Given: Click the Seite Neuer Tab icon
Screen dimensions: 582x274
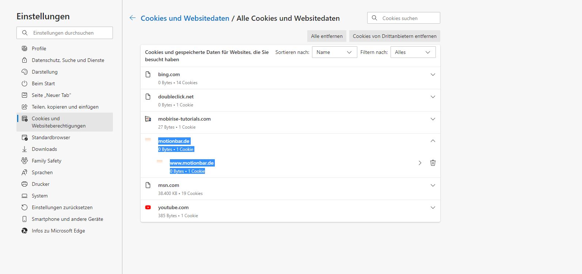Looking at the screenshot, I should click(24, 95).
